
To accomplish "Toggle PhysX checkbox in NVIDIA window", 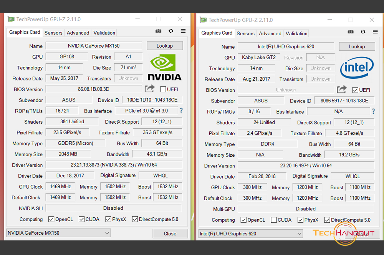I will point(108,219).
